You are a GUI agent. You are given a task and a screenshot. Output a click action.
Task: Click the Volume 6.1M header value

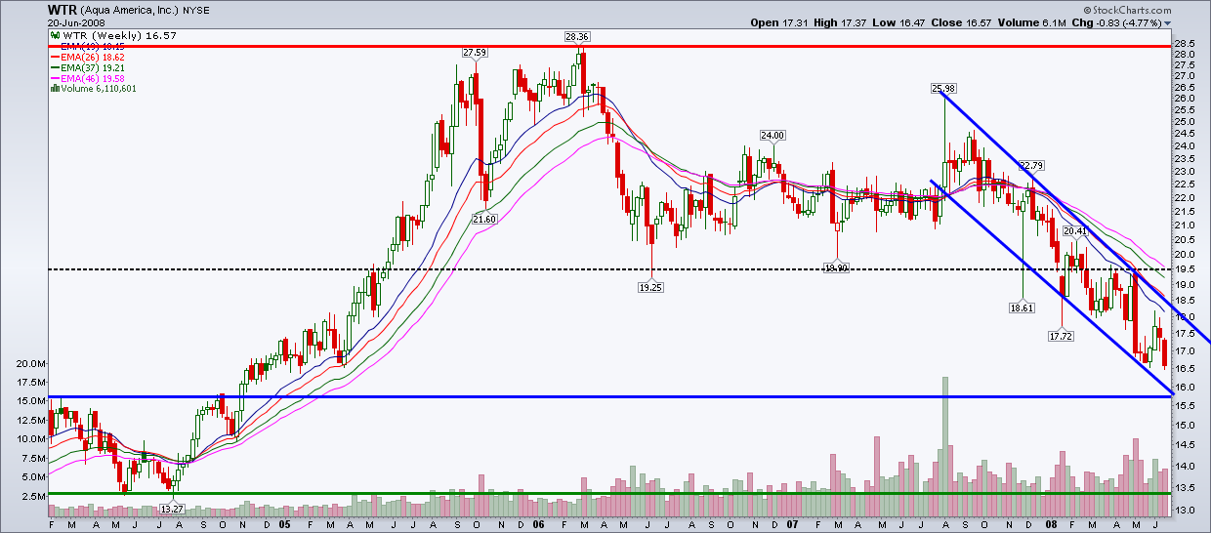(1030, 22)
